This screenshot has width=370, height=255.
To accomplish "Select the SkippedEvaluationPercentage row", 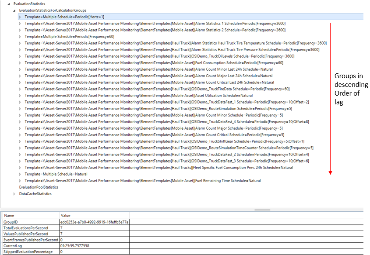I will tap(31, 252).
